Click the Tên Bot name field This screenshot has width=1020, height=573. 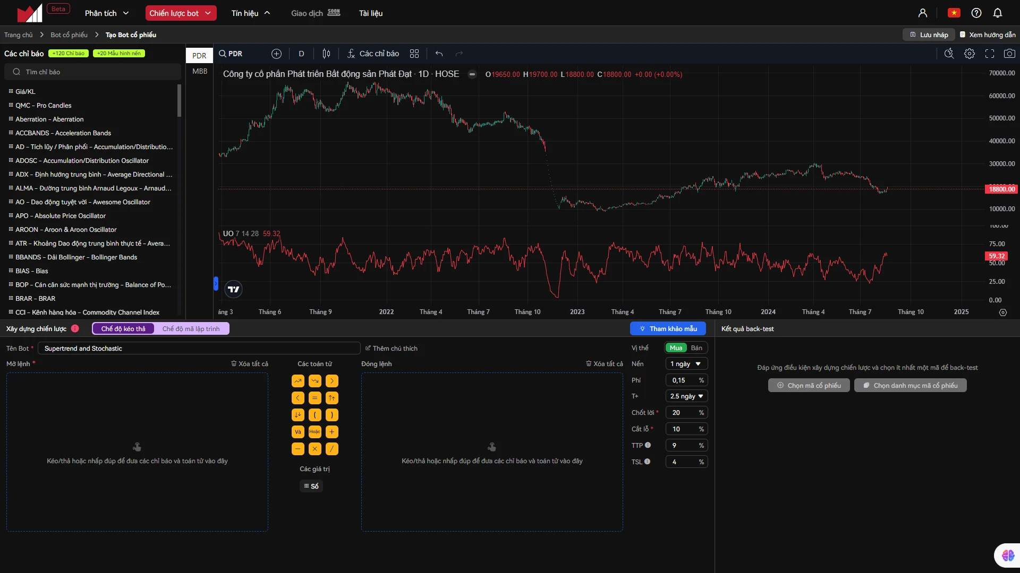(x=199, y=349)
